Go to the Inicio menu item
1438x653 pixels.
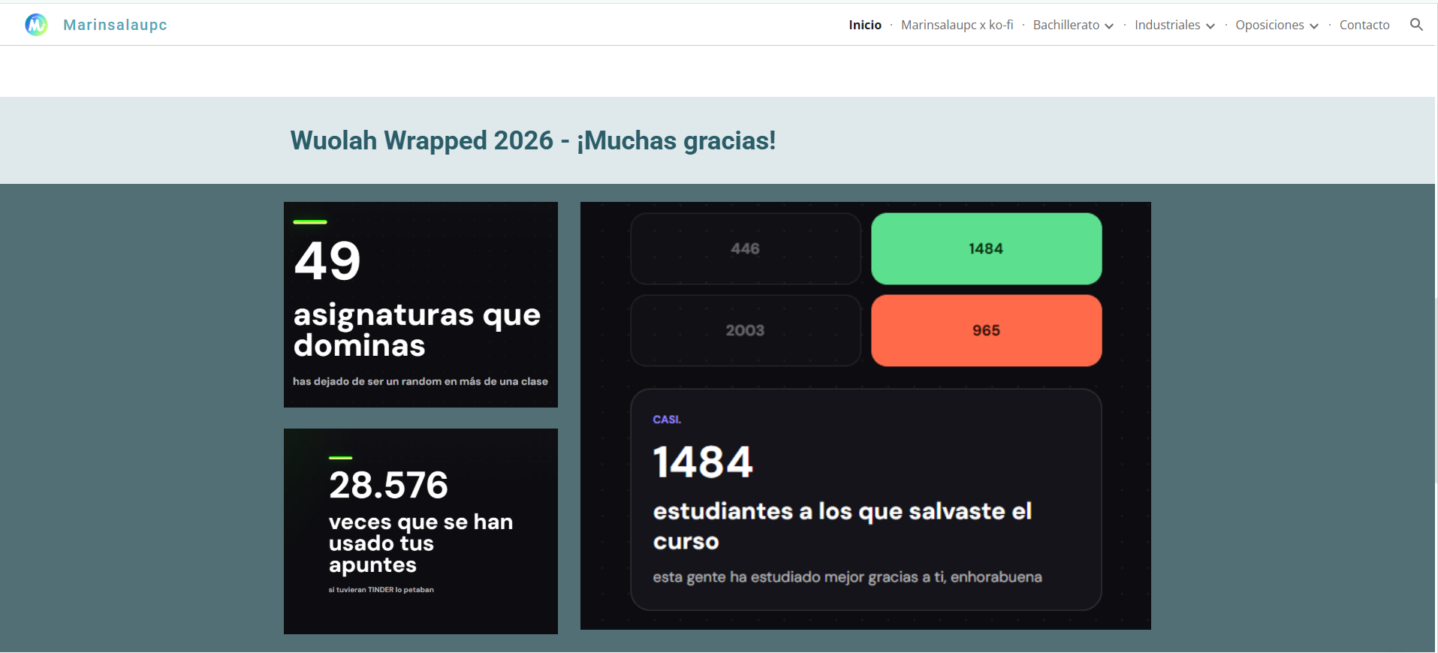pos(865,25)
